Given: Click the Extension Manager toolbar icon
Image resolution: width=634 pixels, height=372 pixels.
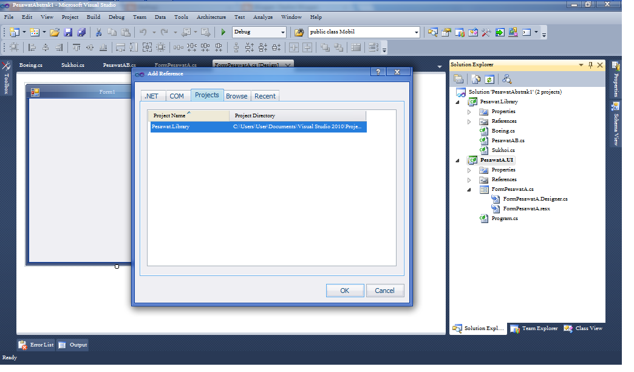Looking at the screenshot, I should [513, 32].
